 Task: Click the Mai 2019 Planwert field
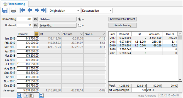tap(28, 56)
